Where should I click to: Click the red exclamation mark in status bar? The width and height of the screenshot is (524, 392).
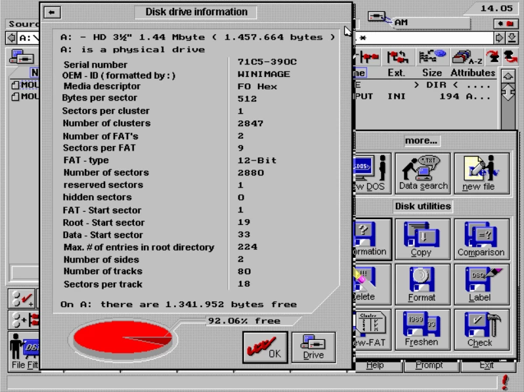coord(505,382)
